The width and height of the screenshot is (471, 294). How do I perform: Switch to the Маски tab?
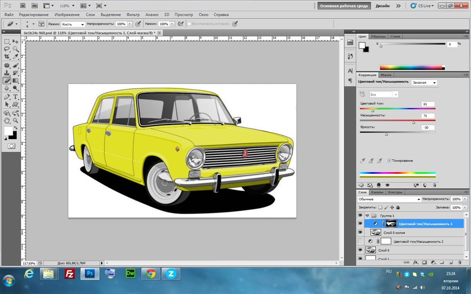coord(386,75)
